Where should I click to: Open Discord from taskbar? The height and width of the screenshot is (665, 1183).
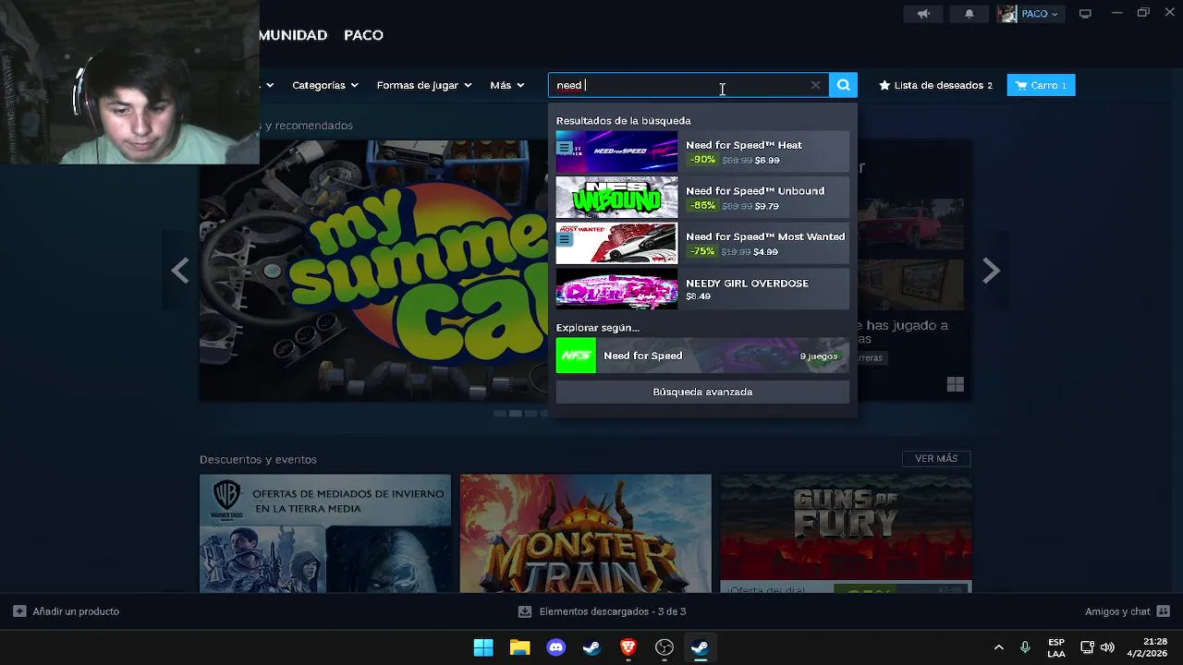555,647
